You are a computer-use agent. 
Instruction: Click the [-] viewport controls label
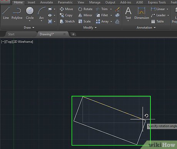pos(3,42)
